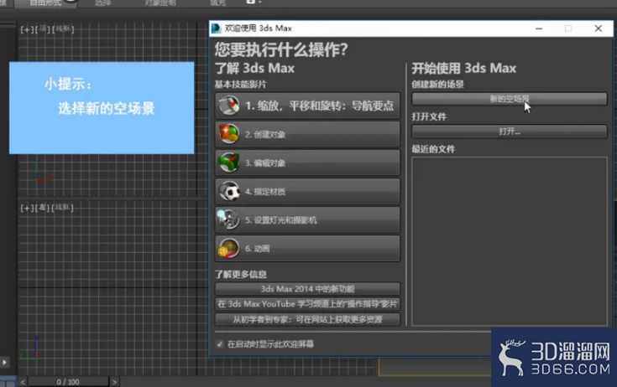Select the 自由形式 ribbon tab
Screen dimensions: 617x387
pyautogui.click(x=45, y=3)
